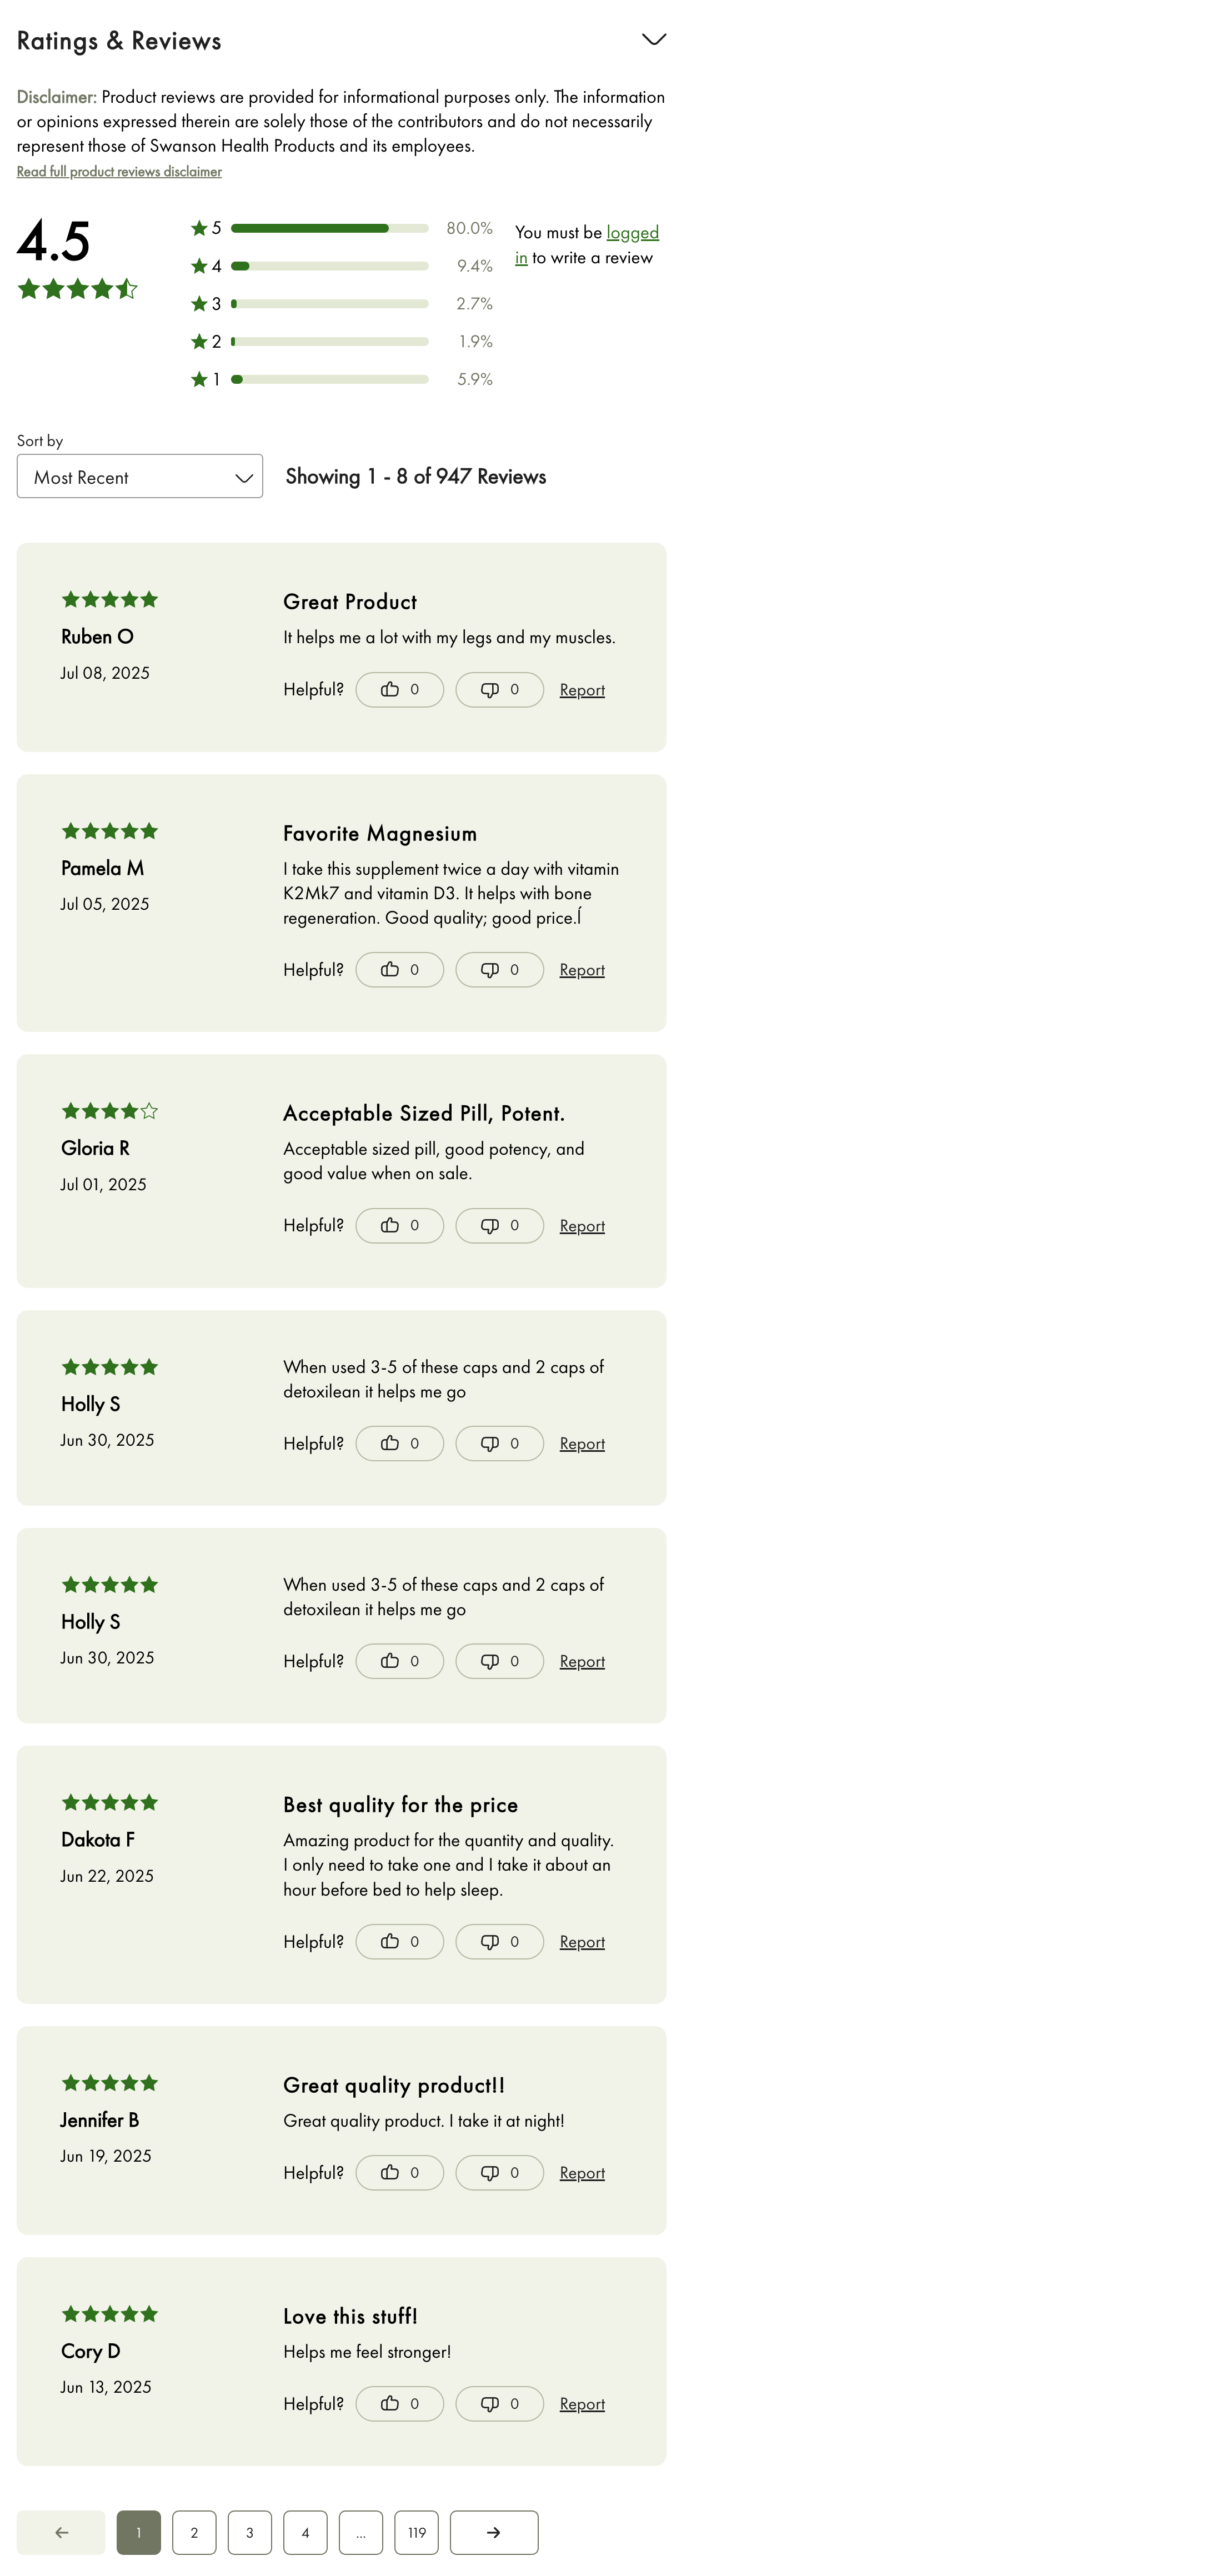Screen dimensions: 1222x2576
Task: Click the 4.5 average star rating
Action: (77, 290)
